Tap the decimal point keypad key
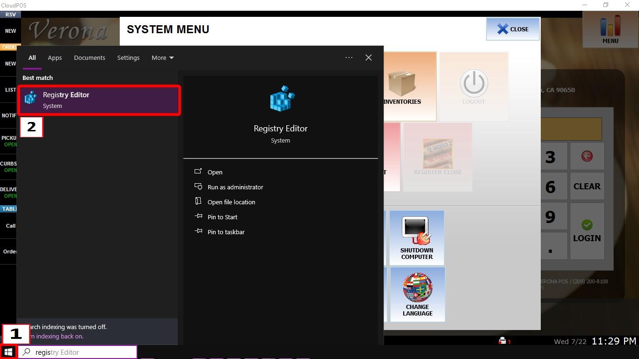 (551, 246)
